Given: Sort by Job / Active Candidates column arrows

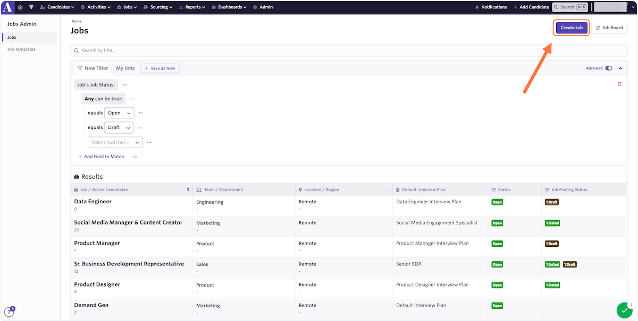Looking at the screenshot, I should (188, 189).
